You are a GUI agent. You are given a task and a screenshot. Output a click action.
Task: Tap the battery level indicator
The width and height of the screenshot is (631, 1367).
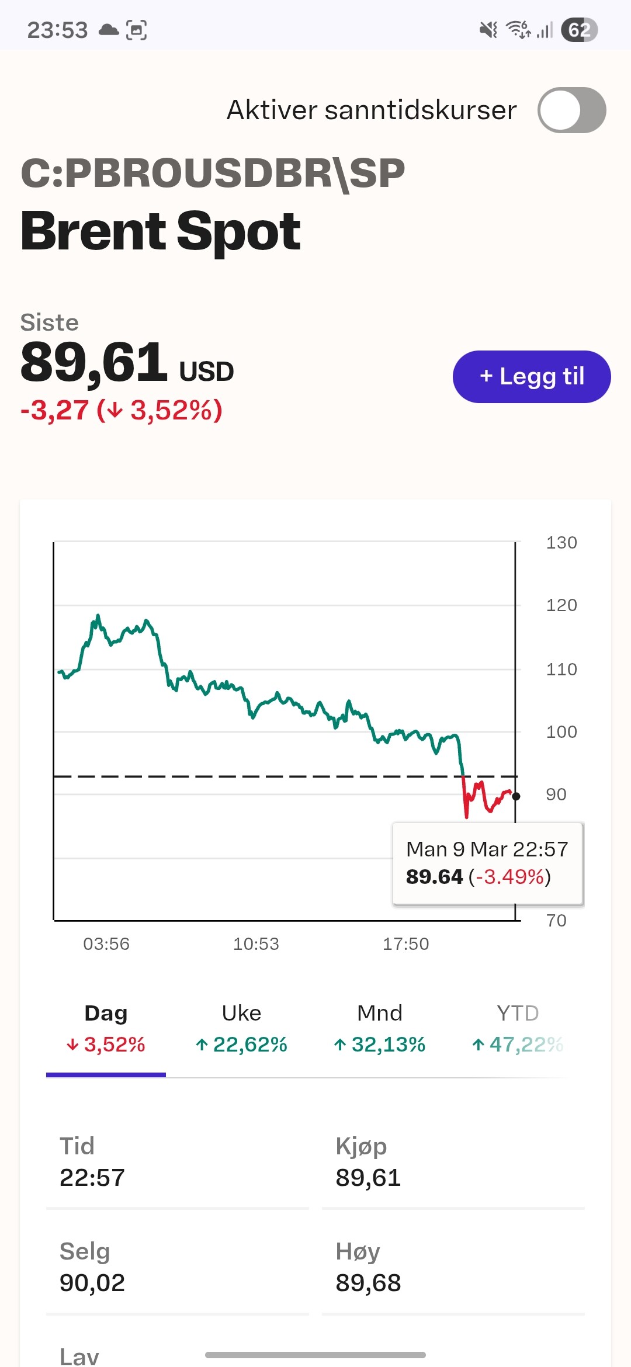(x=579, y=30)
